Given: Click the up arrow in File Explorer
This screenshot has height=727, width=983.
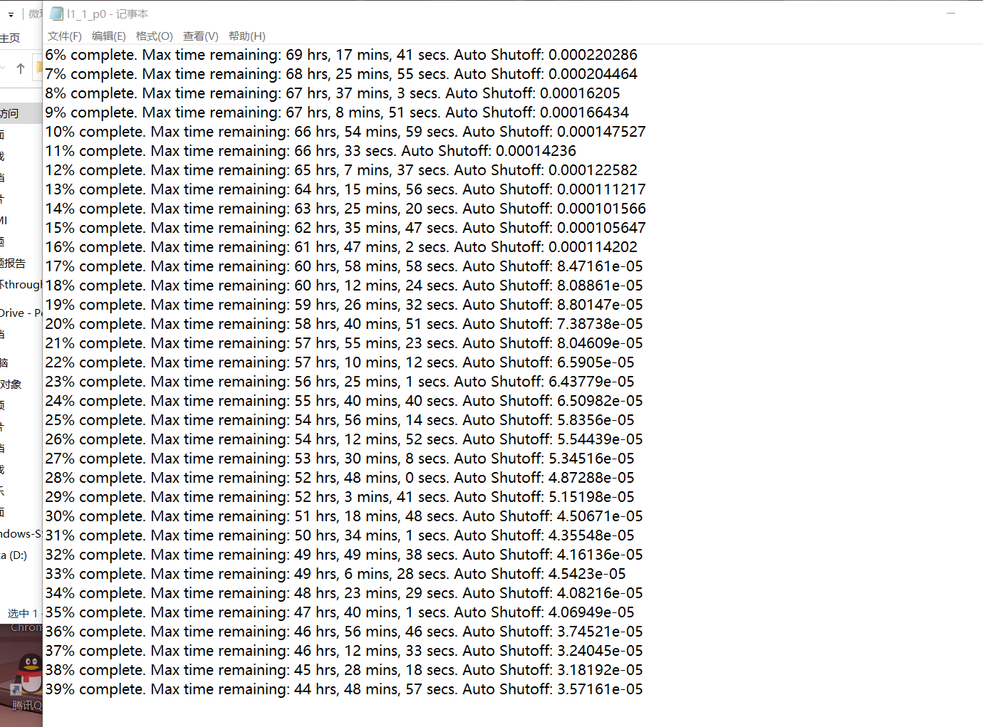Looking at the screenshot, I should click(x=21, y=68).
